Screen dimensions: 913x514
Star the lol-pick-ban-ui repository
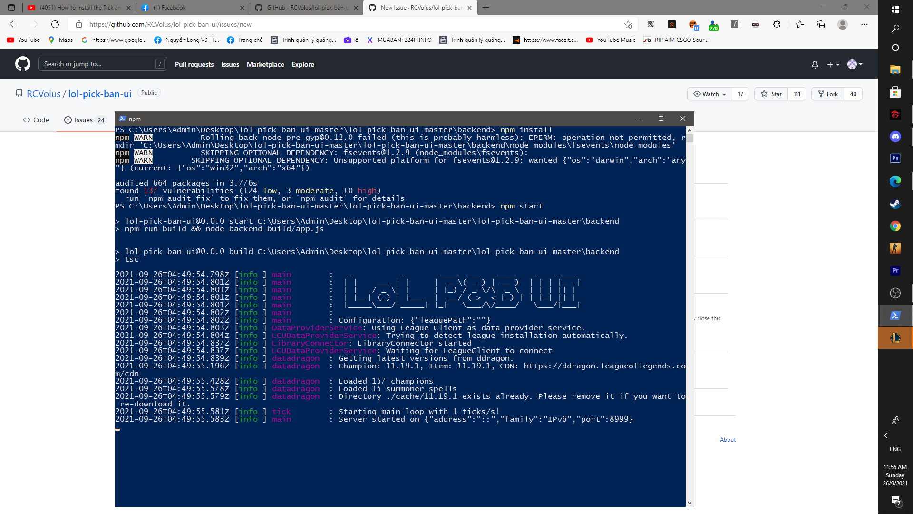click(x=771, y=94)
